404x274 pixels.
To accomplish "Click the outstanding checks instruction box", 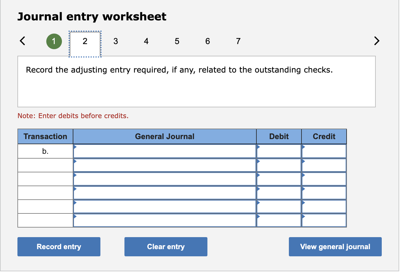I will [196, 81].
